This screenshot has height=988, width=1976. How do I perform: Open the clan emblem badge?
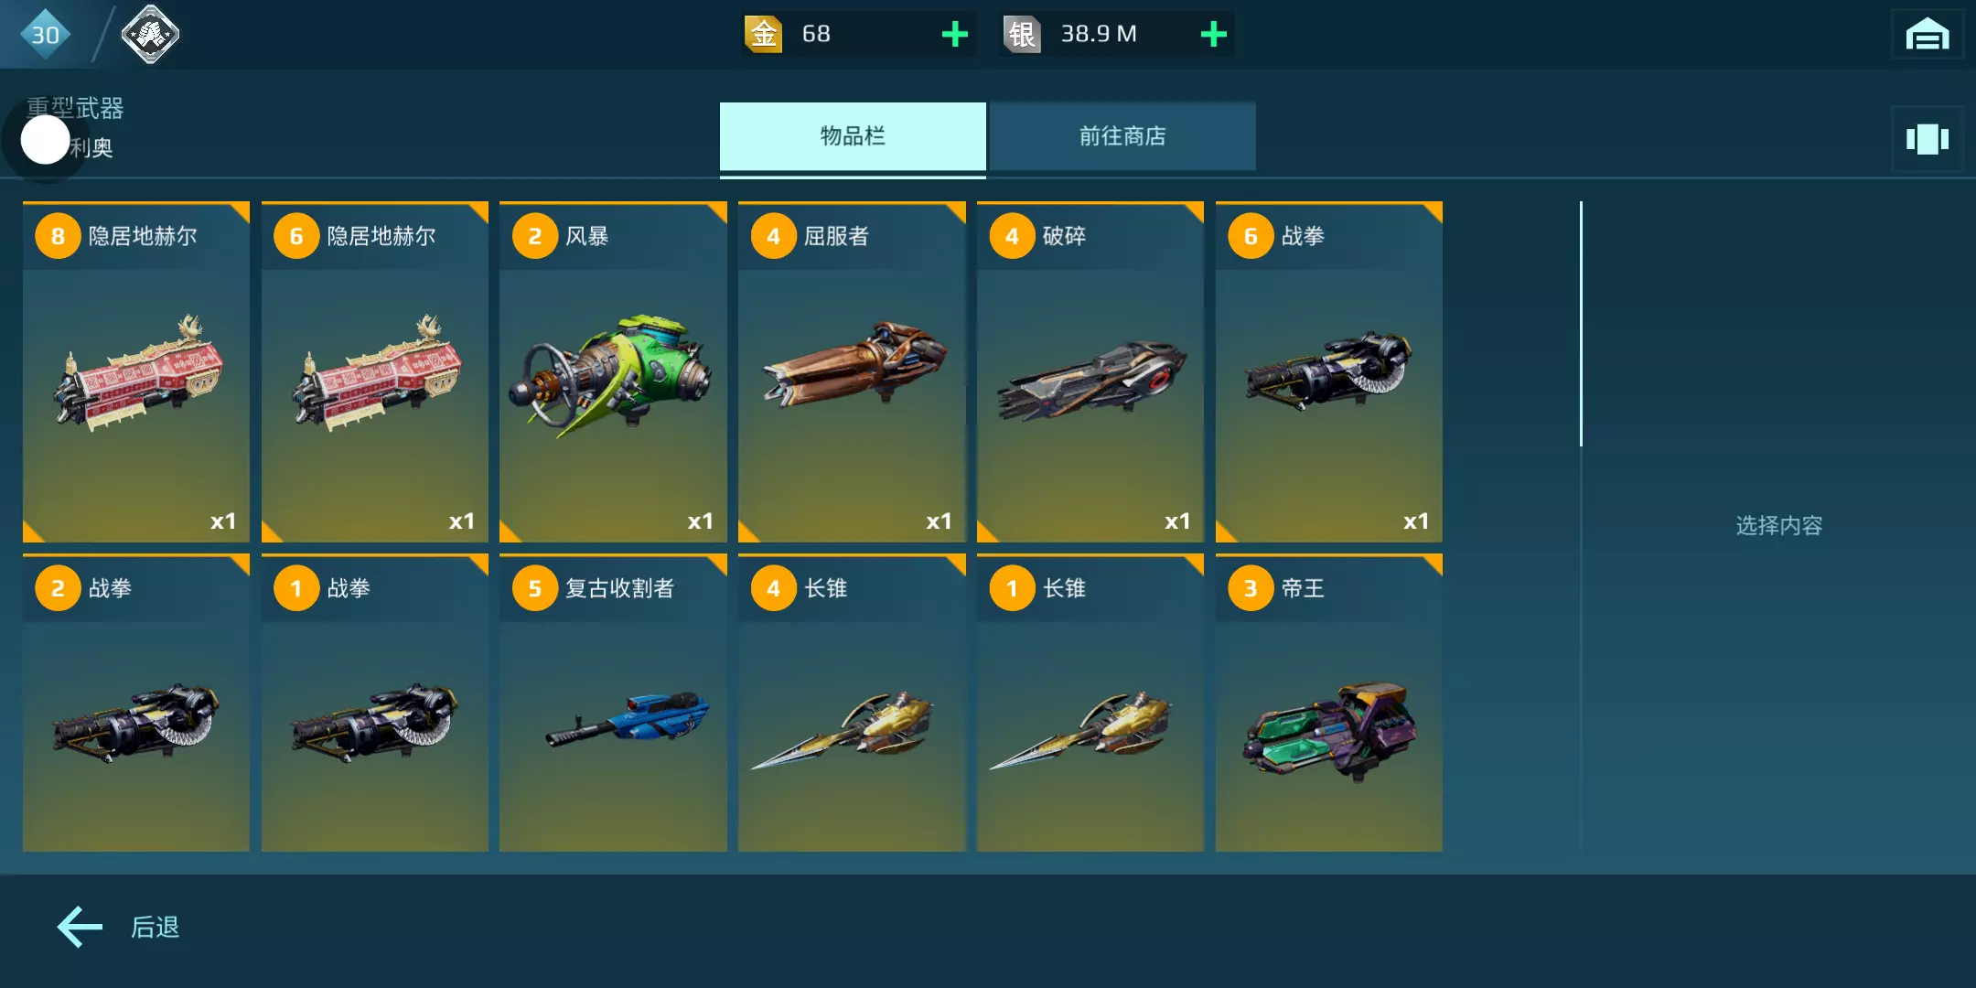click(x=150, y=35)
